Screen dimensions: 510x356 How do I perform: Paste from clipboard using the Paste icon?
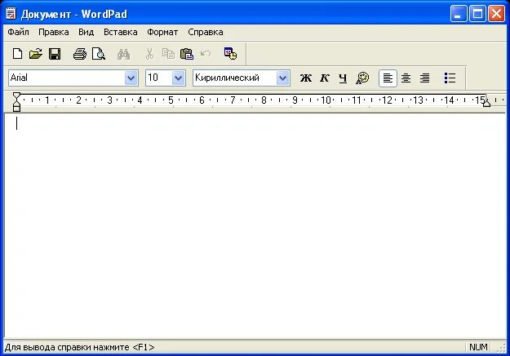pos(187,54)
